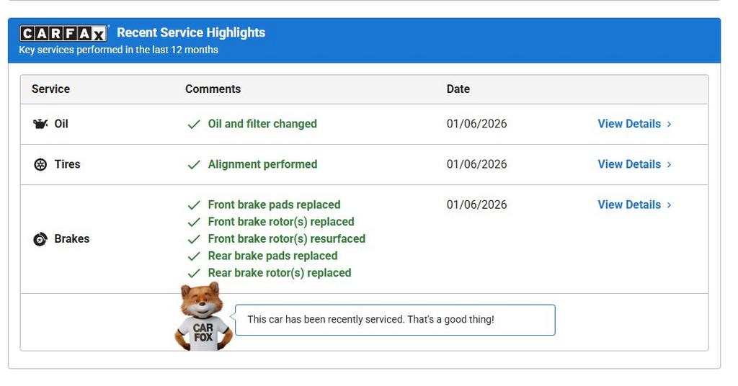Click the Comments column header
The width and height of the screenshot is (738, 386).
[213, 89]
